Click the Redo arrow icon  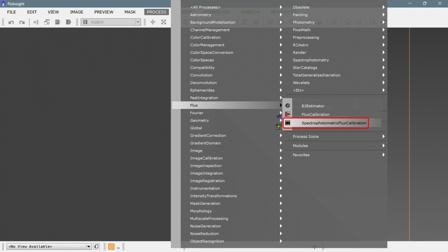coord(22,22)
